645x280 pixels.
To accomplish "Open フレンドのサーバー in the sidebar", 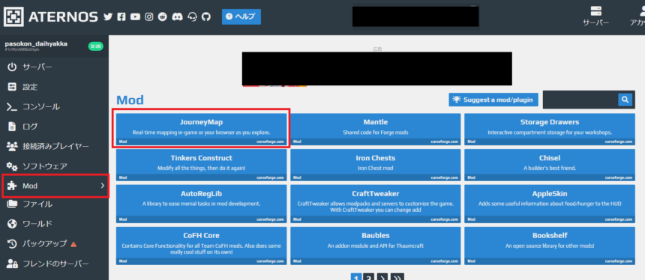I will [54, 264].
